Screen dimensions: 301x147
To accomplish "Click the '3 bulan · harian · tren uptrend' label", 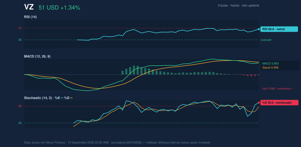I will (x=238, y=5).
